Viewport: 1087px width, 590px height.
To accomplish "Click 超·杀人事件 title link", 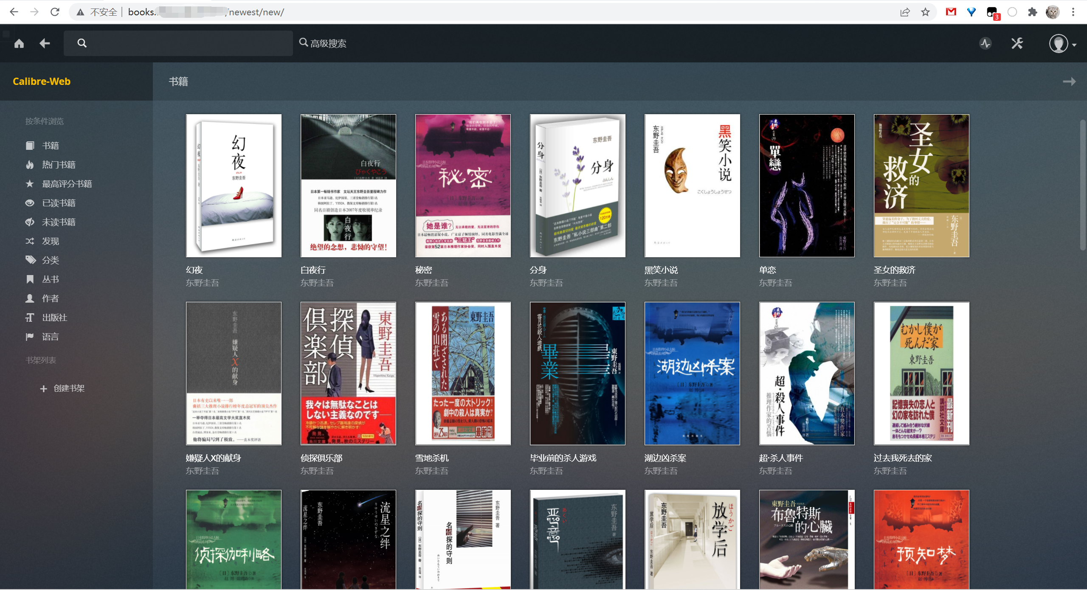I will pos(781,458).
